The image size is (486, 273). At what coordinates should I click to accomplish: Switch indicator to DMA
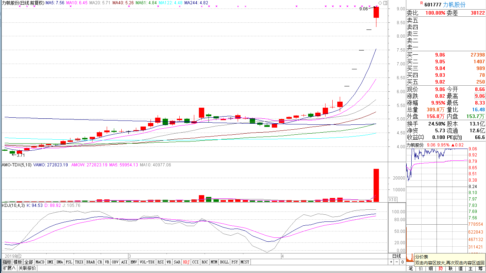[x=59, y=262]
